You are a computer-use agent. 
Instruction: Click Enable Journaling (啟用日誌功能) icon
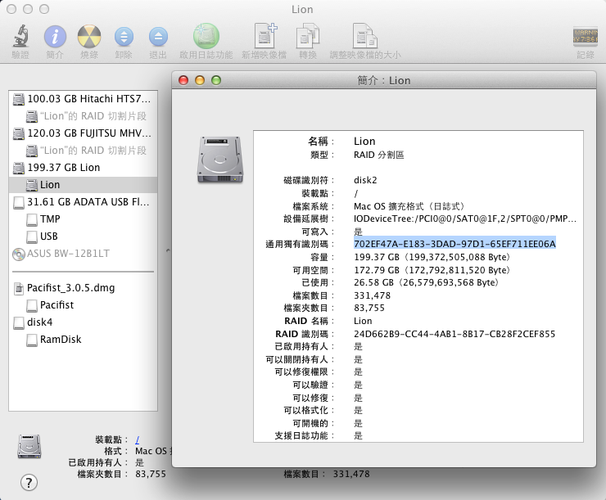tap(206, 37)
